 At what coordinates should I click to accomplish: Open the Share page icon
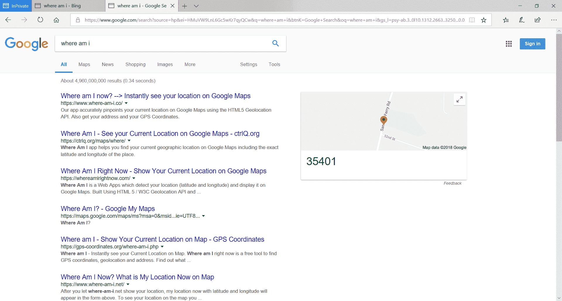537,20
